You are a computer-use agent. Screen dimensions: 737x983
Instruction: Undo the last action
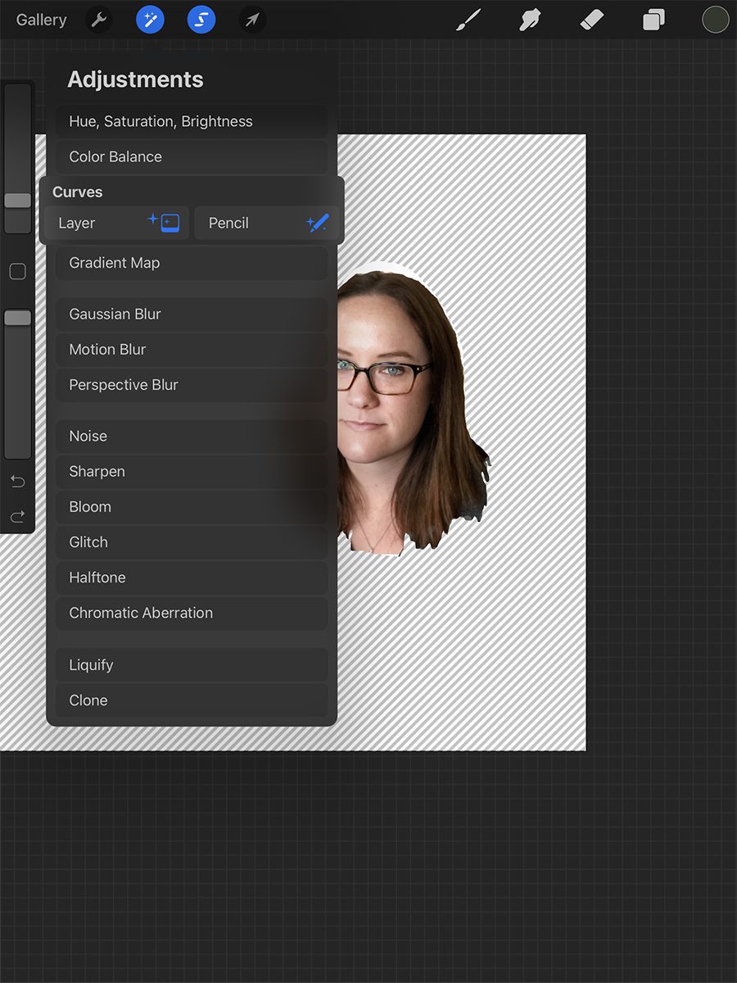click(x=17, y=481)
